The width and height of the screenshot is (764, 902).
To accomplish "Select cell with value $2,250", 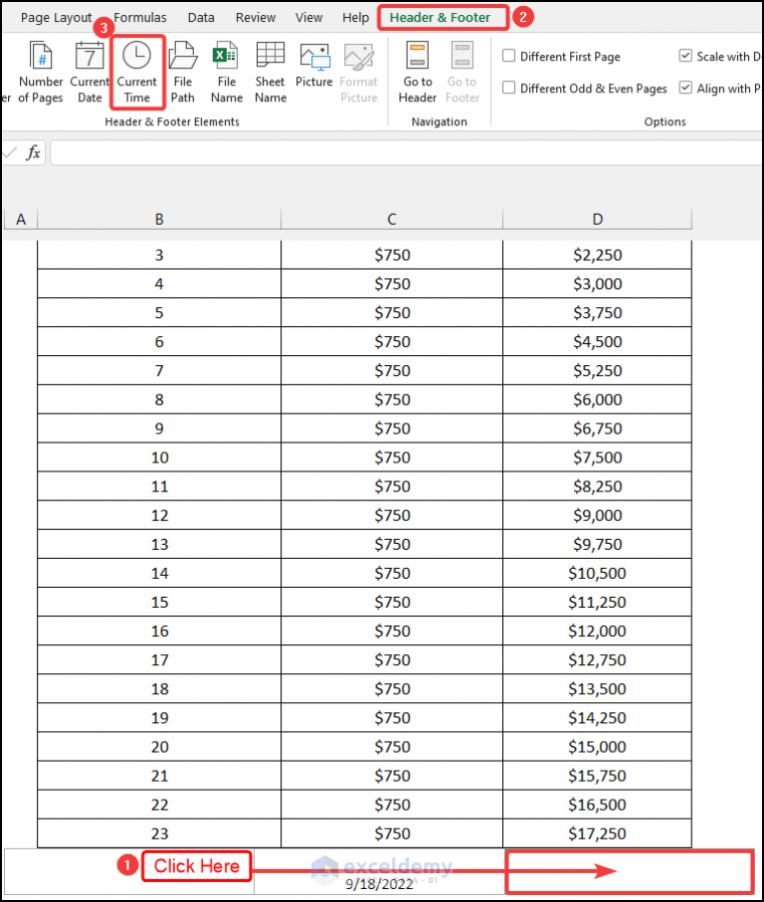I will click(x=597, y=255).
